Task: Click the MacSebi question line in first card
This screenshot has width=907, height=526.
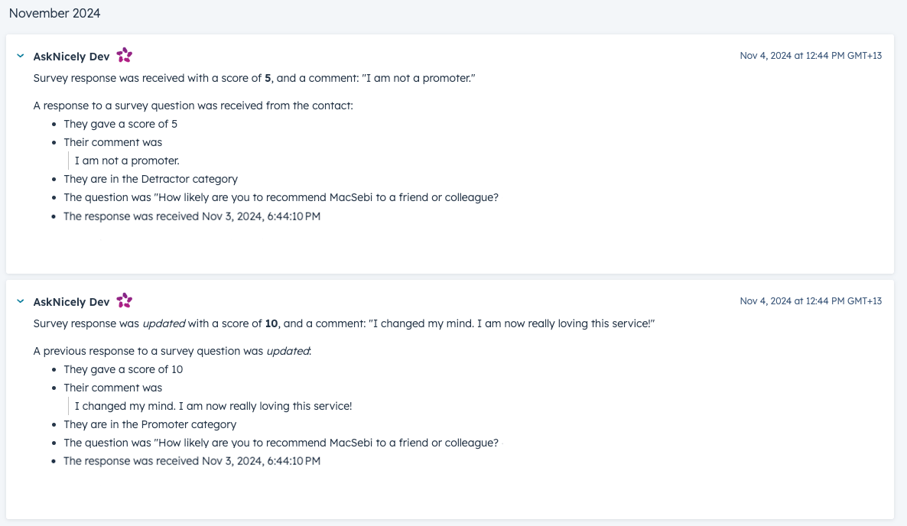Action: (x=281, y=198)
